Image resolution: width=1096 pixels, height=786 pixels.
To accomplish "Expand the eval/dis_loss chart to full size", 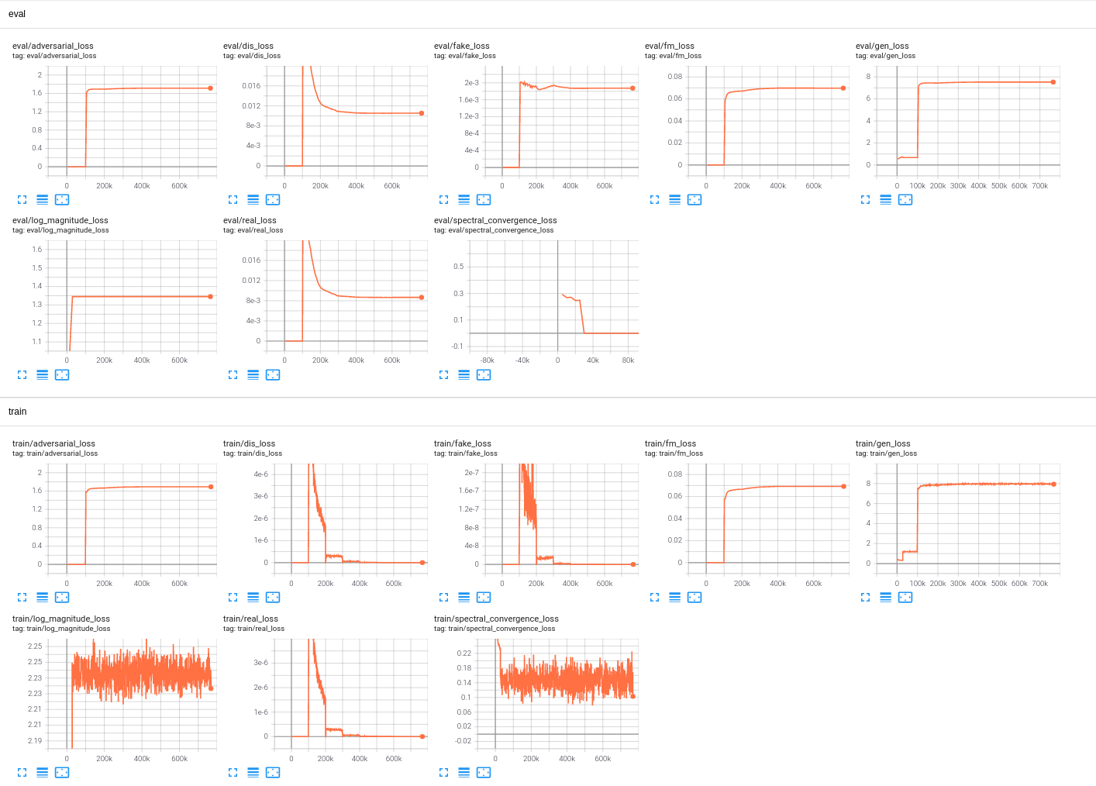I will [x=233, y=200].
